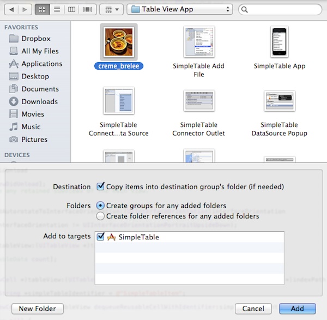The width and height of the screenshot is (327, 320).
Task: Switch to list view mode
Action: (57, 10)
